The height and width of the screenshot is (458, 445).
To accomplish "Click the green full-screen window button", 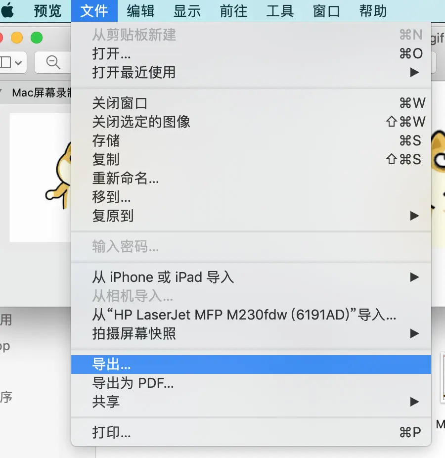I will click(37, 38).
